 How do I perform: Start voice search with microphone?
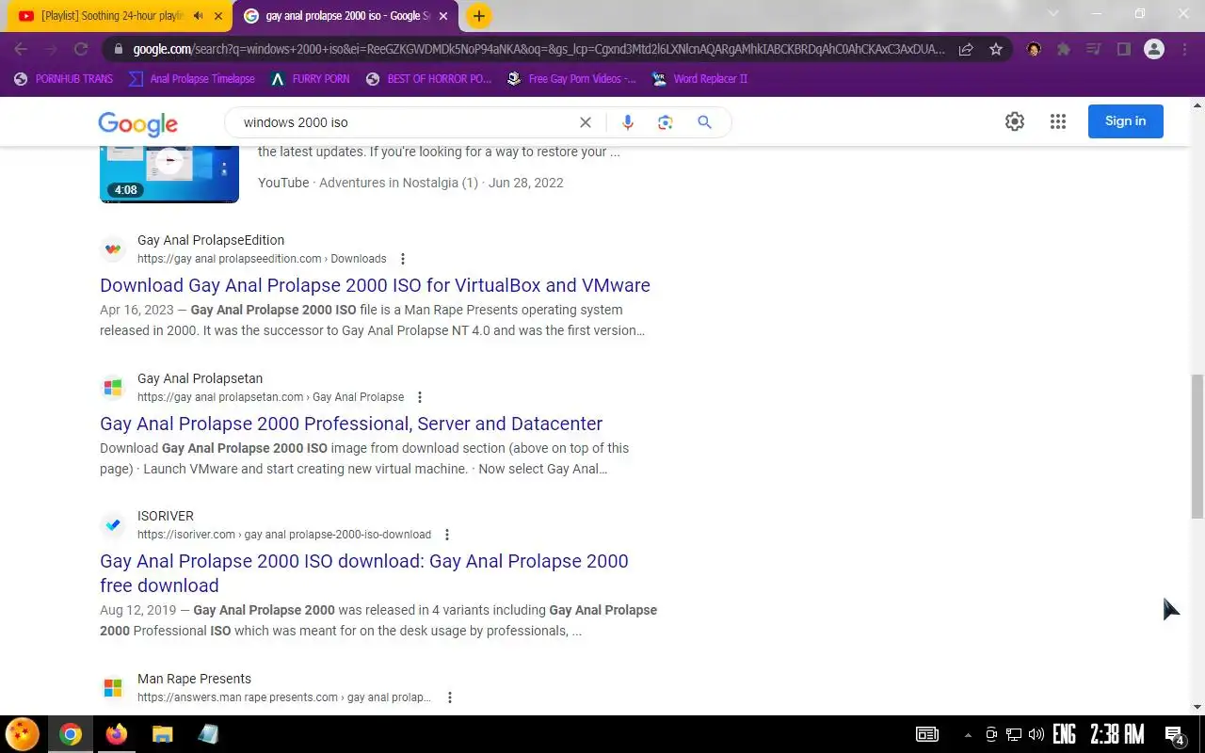click(x=628, y=122)
